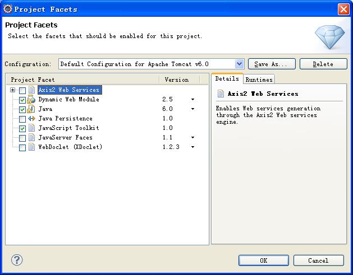Enable the Axis2 Web Services checkbox
The image size is (353, 275).
coord(22,91)
